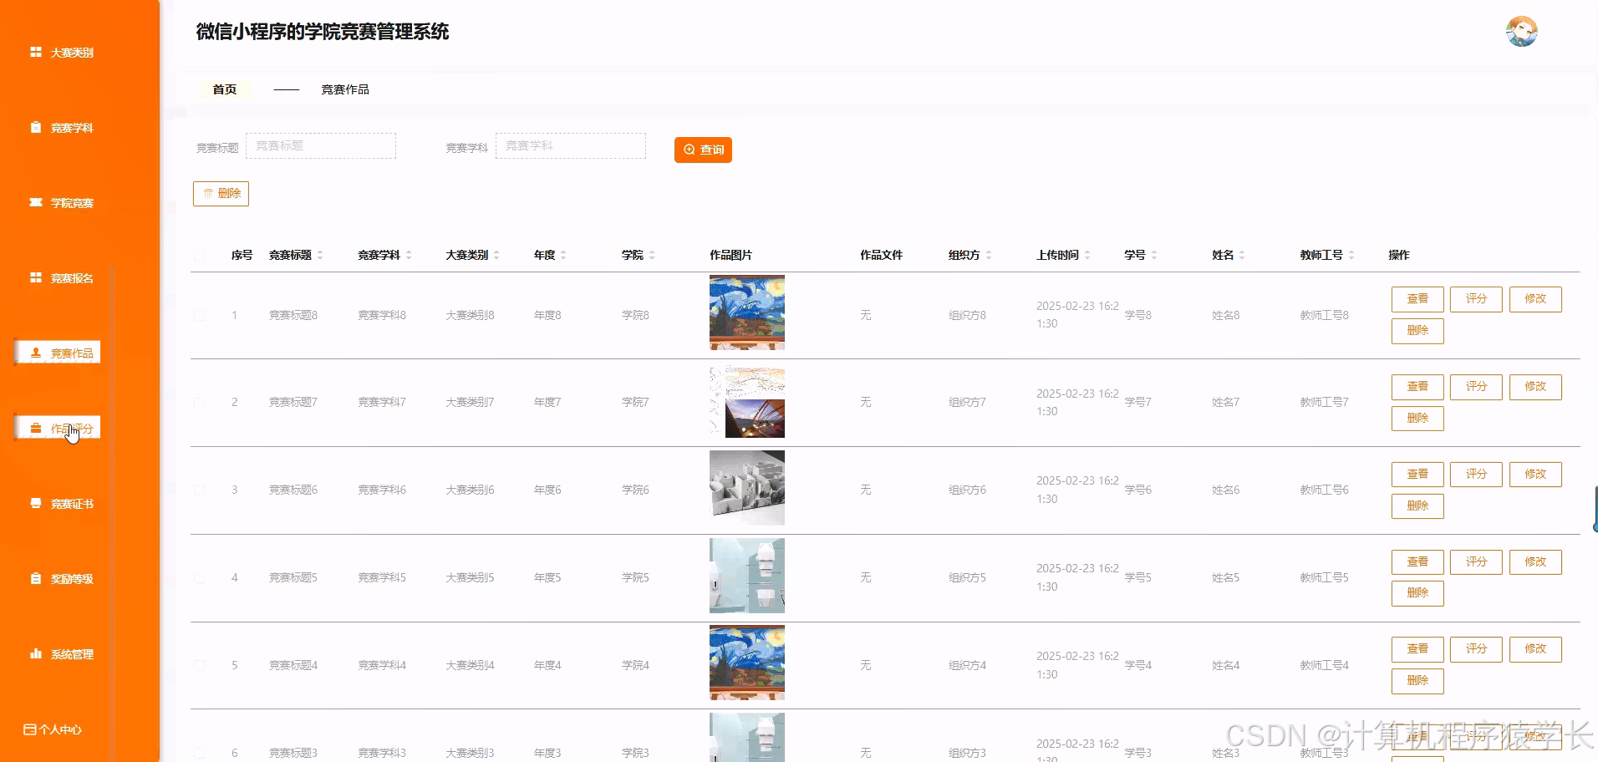Click 修改 for row 竞赛标题6
The width and height of the screenshot is (1598, 762).
(x=1535, y=475)
